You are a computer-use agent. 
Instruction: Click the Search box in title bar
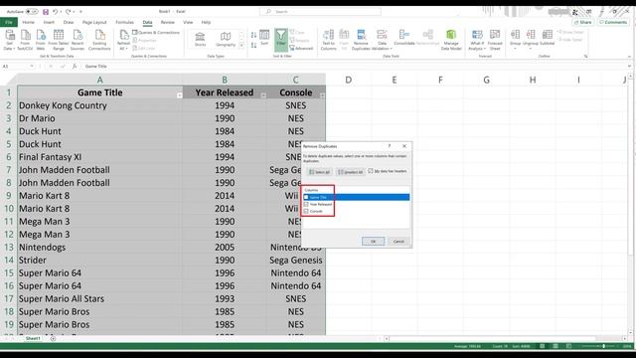pos(320,12)
